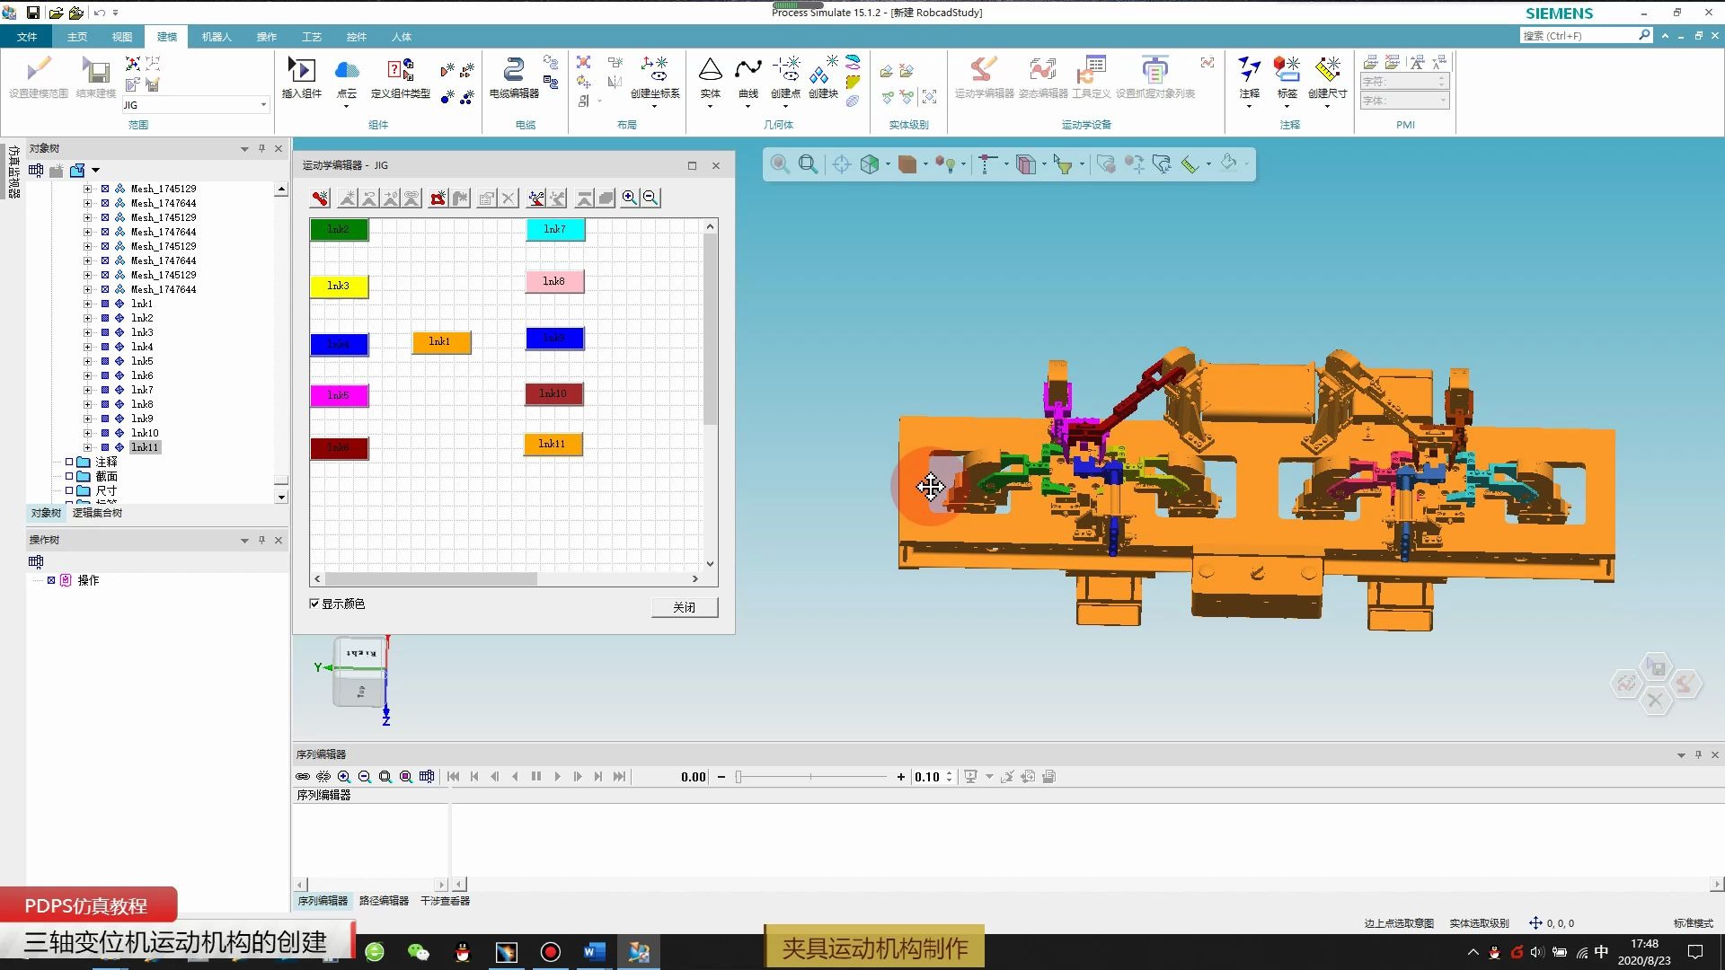Viewport: 1725px width, 970px height.
Task: Check the 注释 folder checkbox in tree
Action: click(x=69, y=462)
